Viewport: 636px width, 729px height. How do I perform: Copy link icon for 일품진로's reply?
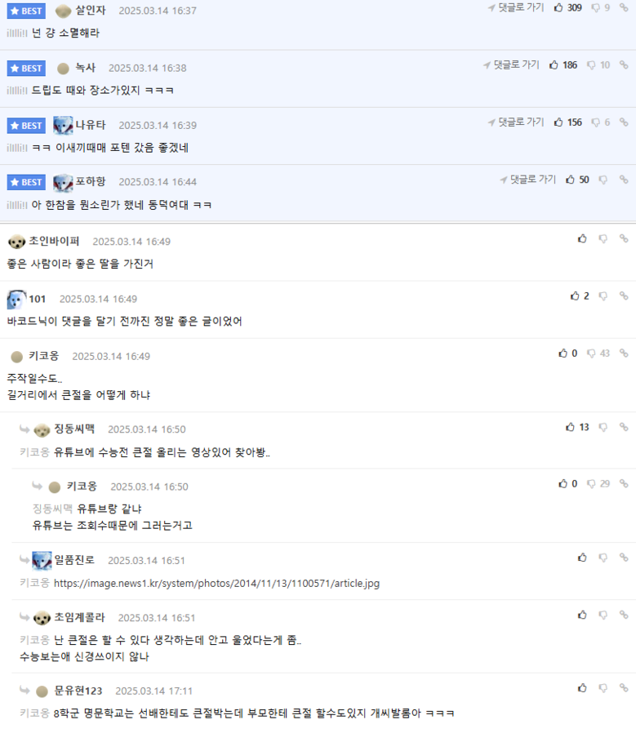coord(624,557)
